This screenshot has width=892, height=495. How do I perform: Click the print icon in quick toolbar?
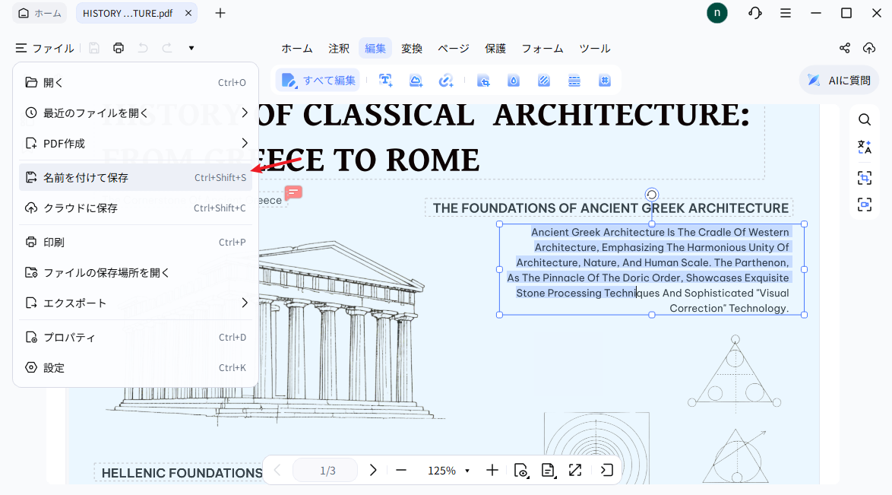119,49
